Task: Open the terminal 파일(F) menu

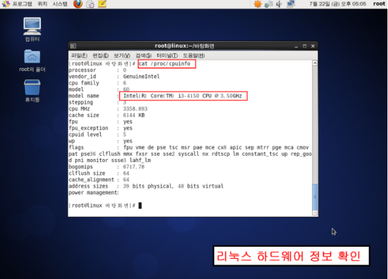Action: [x=79, y=56]
